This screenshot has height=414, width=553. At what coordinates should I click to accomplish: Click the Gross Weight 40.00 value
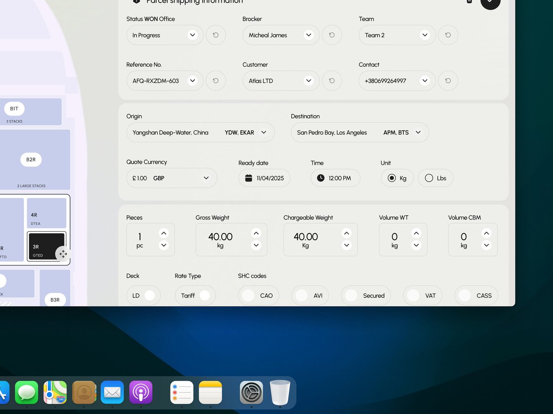pos(220,236)
